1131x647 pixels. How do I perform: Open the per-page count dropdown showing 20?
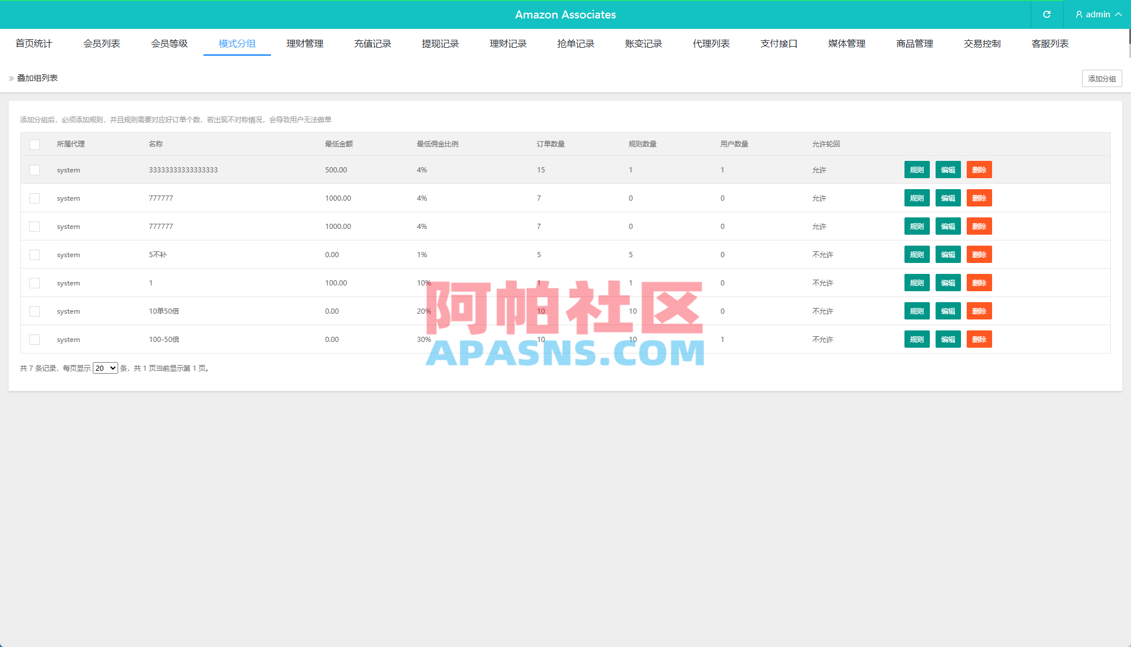105,367
